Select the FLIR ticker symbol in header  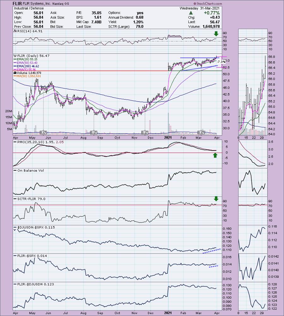click(x=17, y=3)
